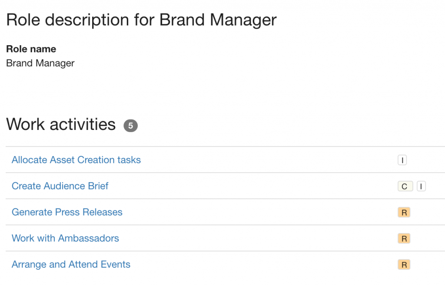Click the Brand Manager value under Role name

click(x=40, y=63)
